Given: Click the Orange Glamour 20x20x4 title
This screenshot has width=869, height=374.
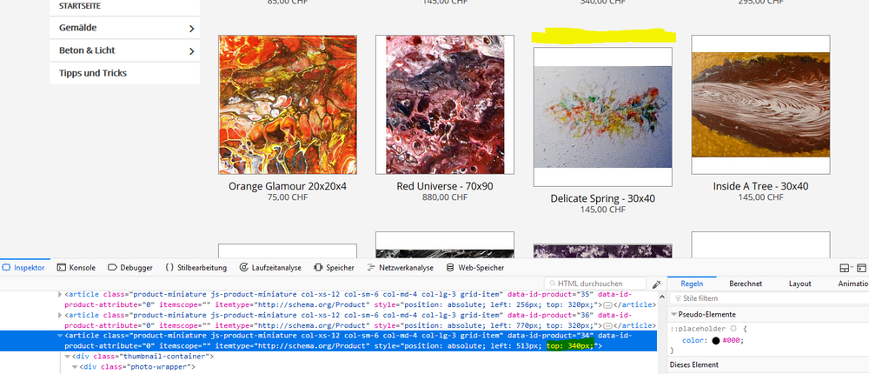Looking at the screenshot, I should pos(288,186).
